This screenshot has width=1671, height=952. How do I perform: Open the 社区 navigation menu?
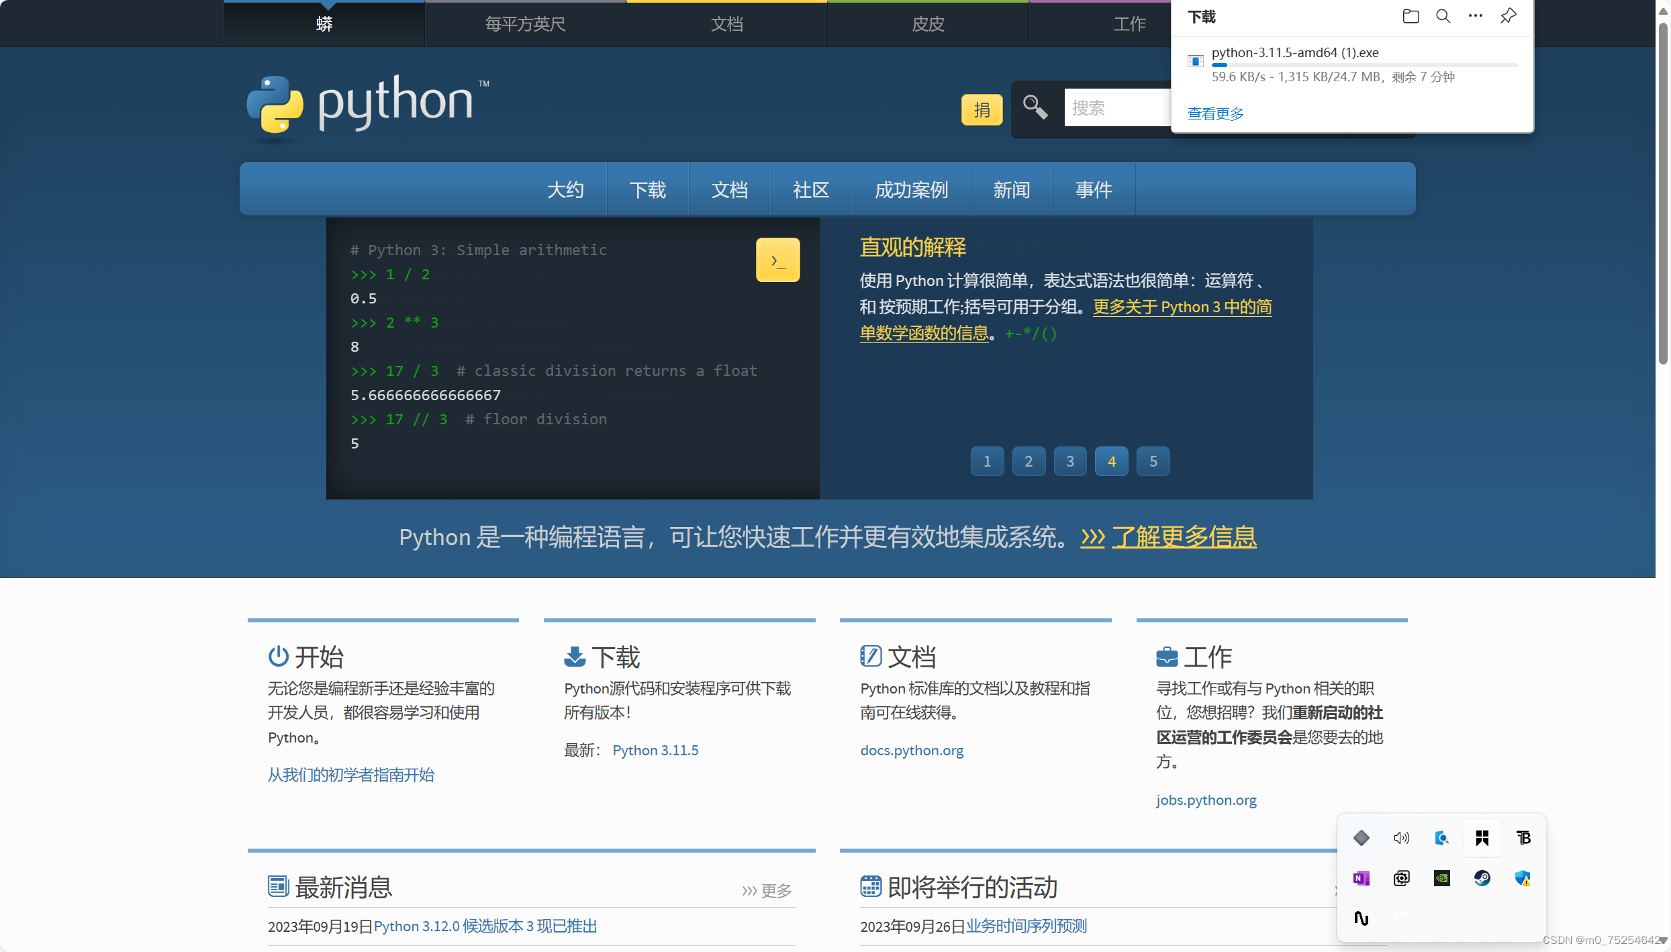(x=811, y=190)
